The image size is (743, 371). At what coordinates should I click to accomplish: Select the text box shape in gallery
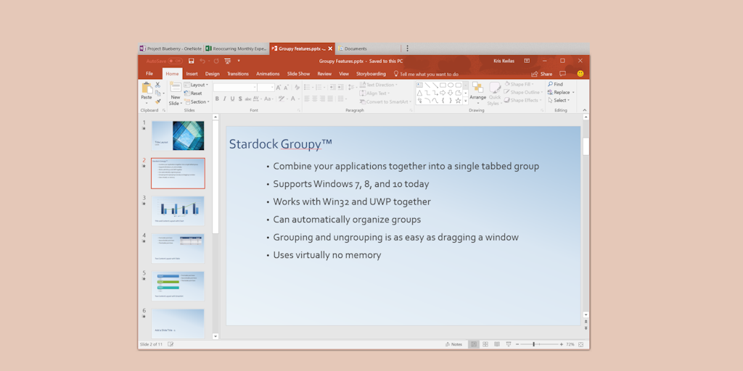(419, 86)
